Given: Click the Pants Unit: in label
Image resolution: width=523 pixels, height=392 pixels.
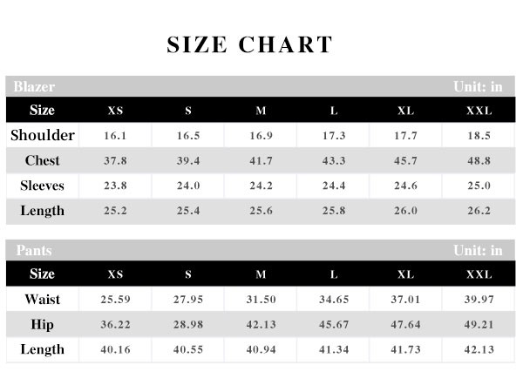Looking at the screenshot, I should pyautogui.click(x=478, y=250).
